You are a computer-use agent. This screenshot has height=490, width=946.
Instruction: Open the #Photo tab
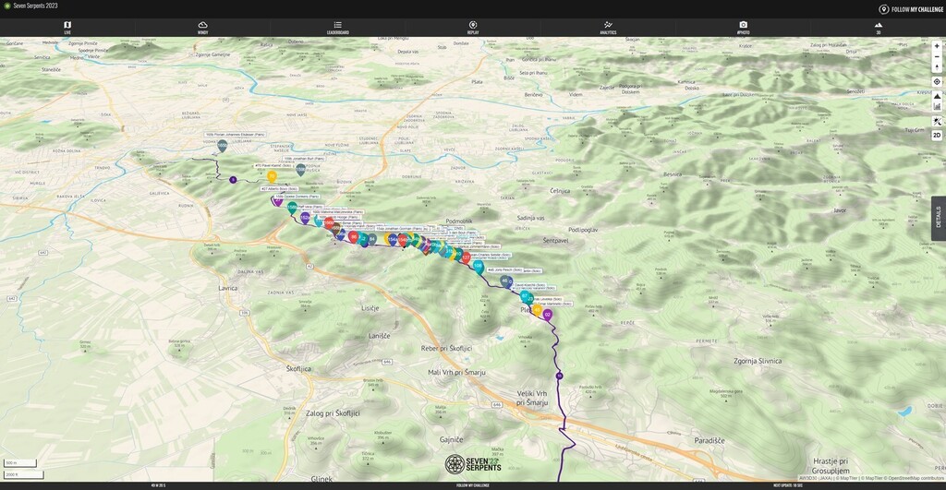pos(744,28)
